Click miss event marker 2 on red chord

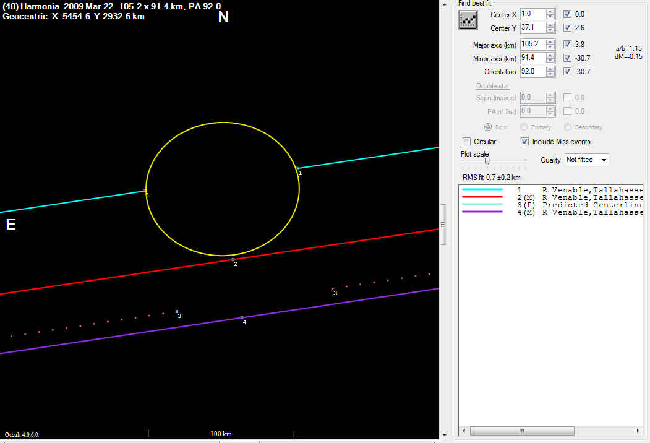[233, 260]
